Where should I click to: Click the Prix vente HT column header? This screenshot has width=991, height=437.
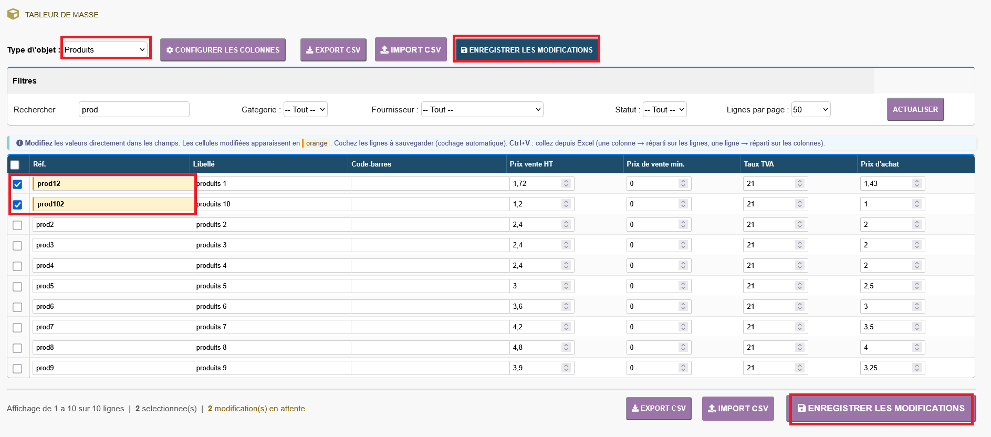[x=531, y=164]
